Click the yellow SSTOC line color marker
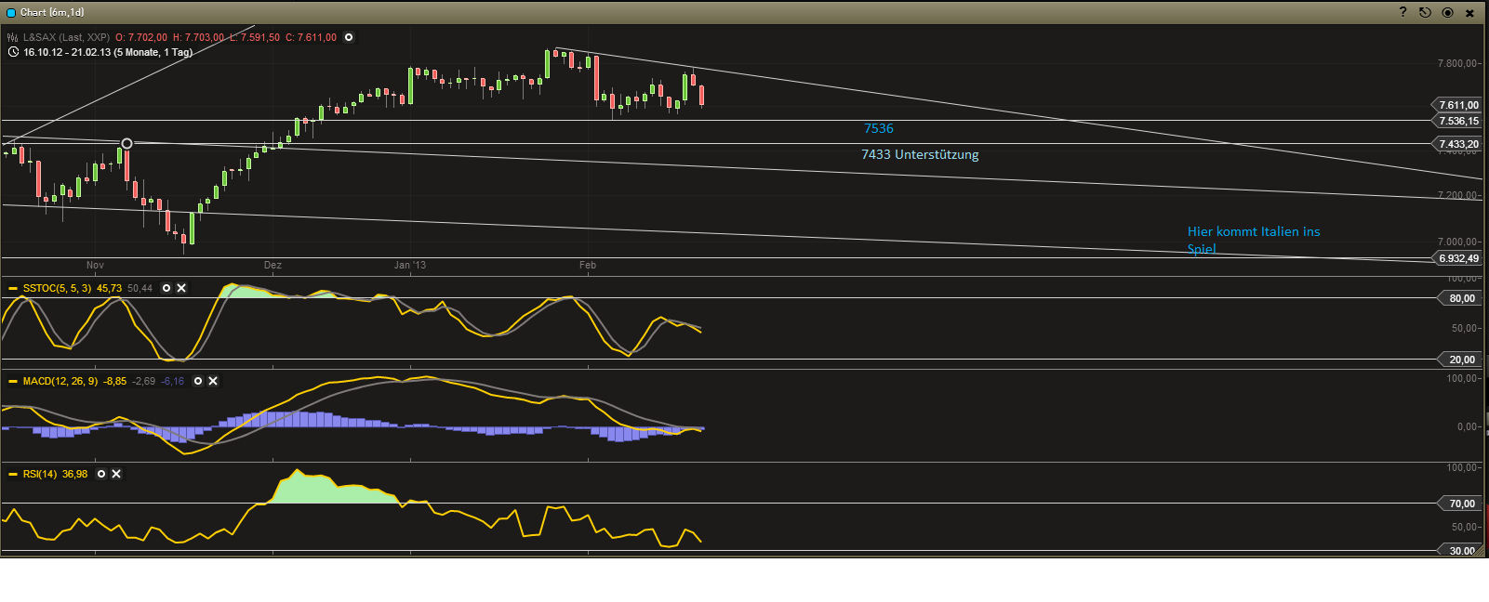 pyautogui.click(x=13, y=288)
